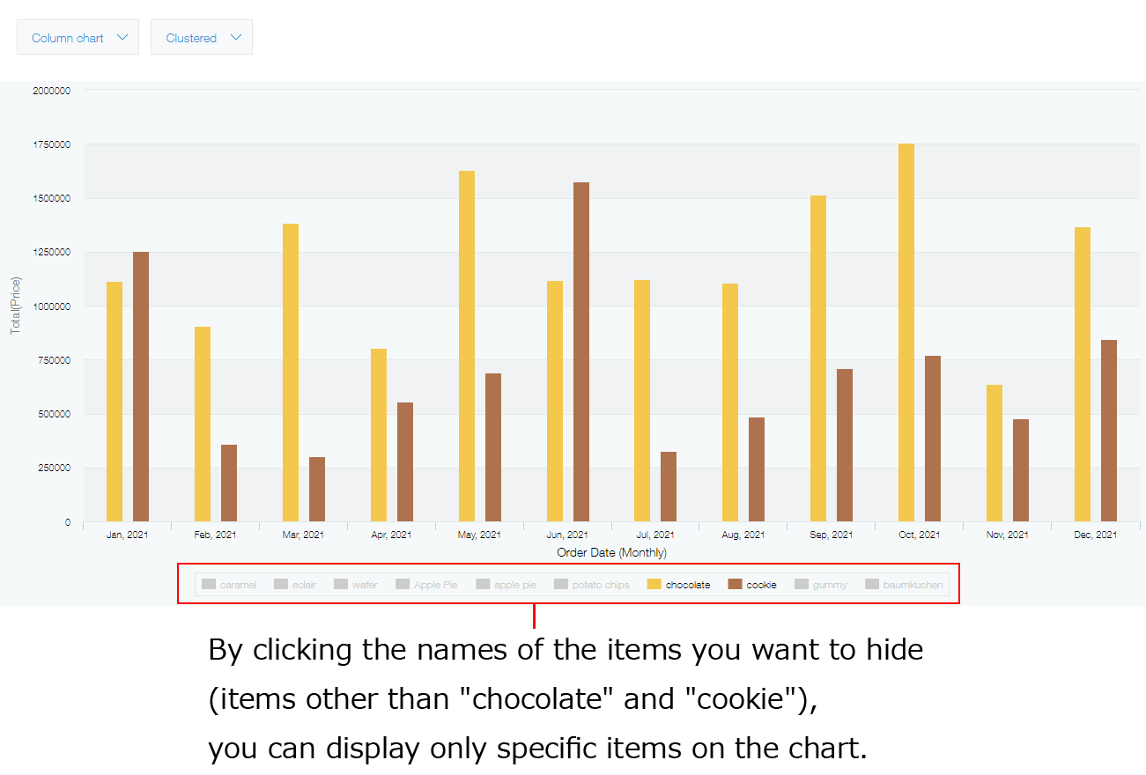Click the Order Date (Monthly) axis title

pos(610,552)
